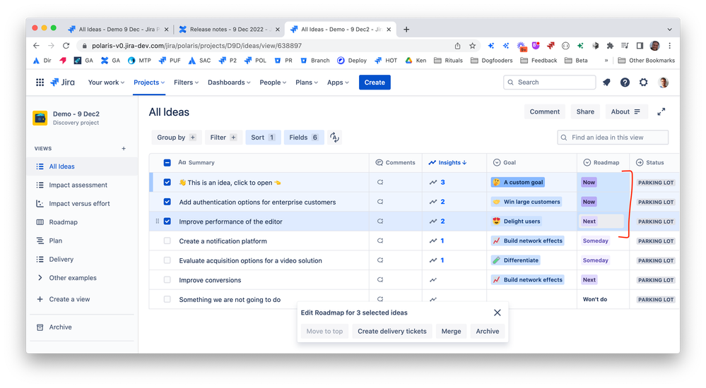
Task: Toggle fullscreen with the expand arrows icon
Action: point(661,112)
